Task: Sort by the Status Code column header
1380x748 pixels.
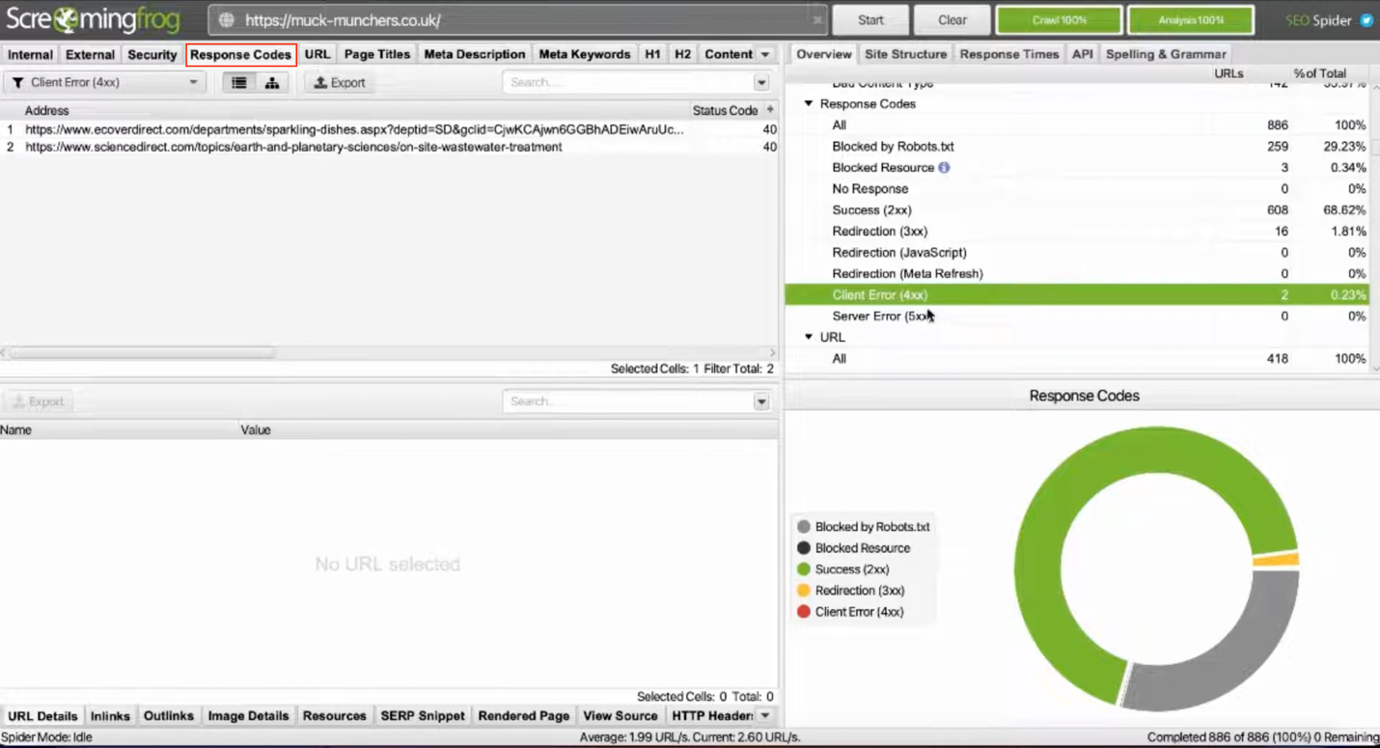Action: [x=725, y=111]
